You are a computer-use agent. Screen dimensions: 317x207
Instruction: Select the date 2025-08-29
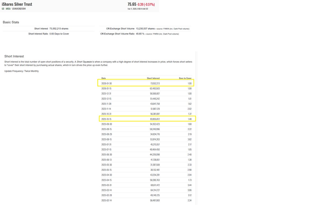tap(106, 134)
